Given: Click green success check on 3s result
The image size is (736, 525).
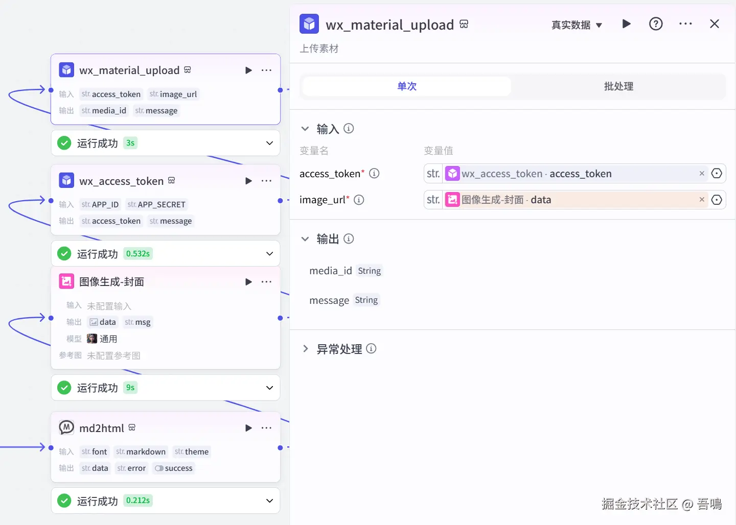Looking at the screenshot, I should pos(64,143).
